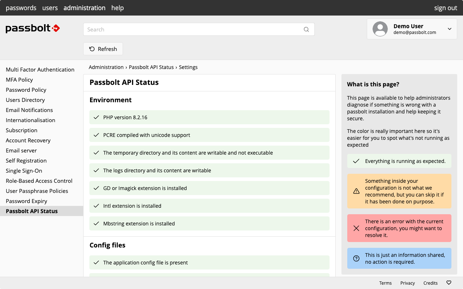Select MFA Policy in the sidebar
Image resolution: width=463 pixels, height=289 pixels.
19,79
